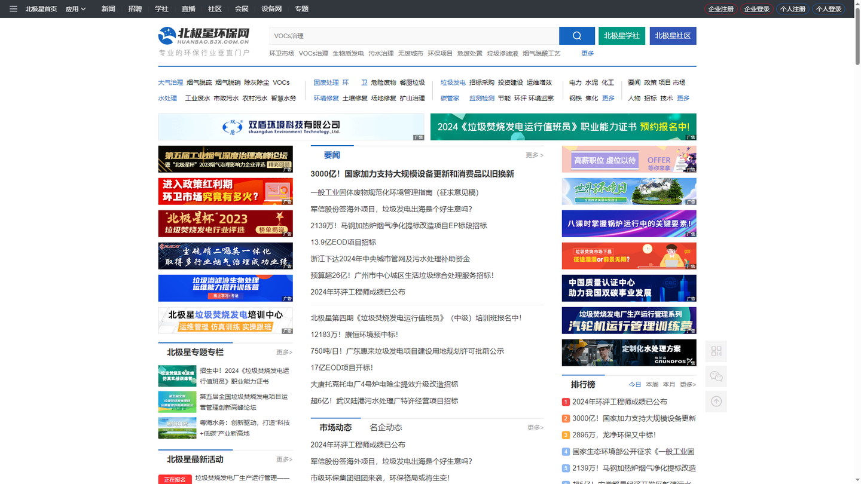The height and width of the screenshot is (484, 861).
Task: Click the search input field
Action: coord(414,36)
